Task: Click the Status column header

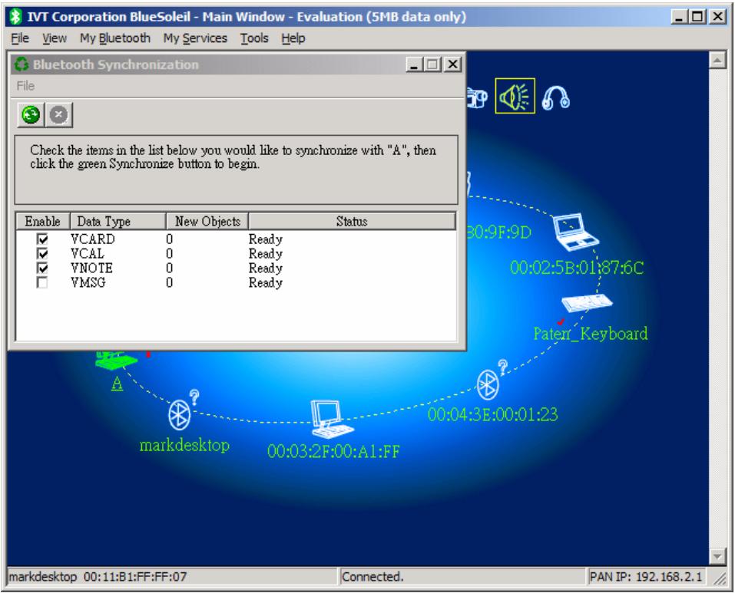Action: 352,222
